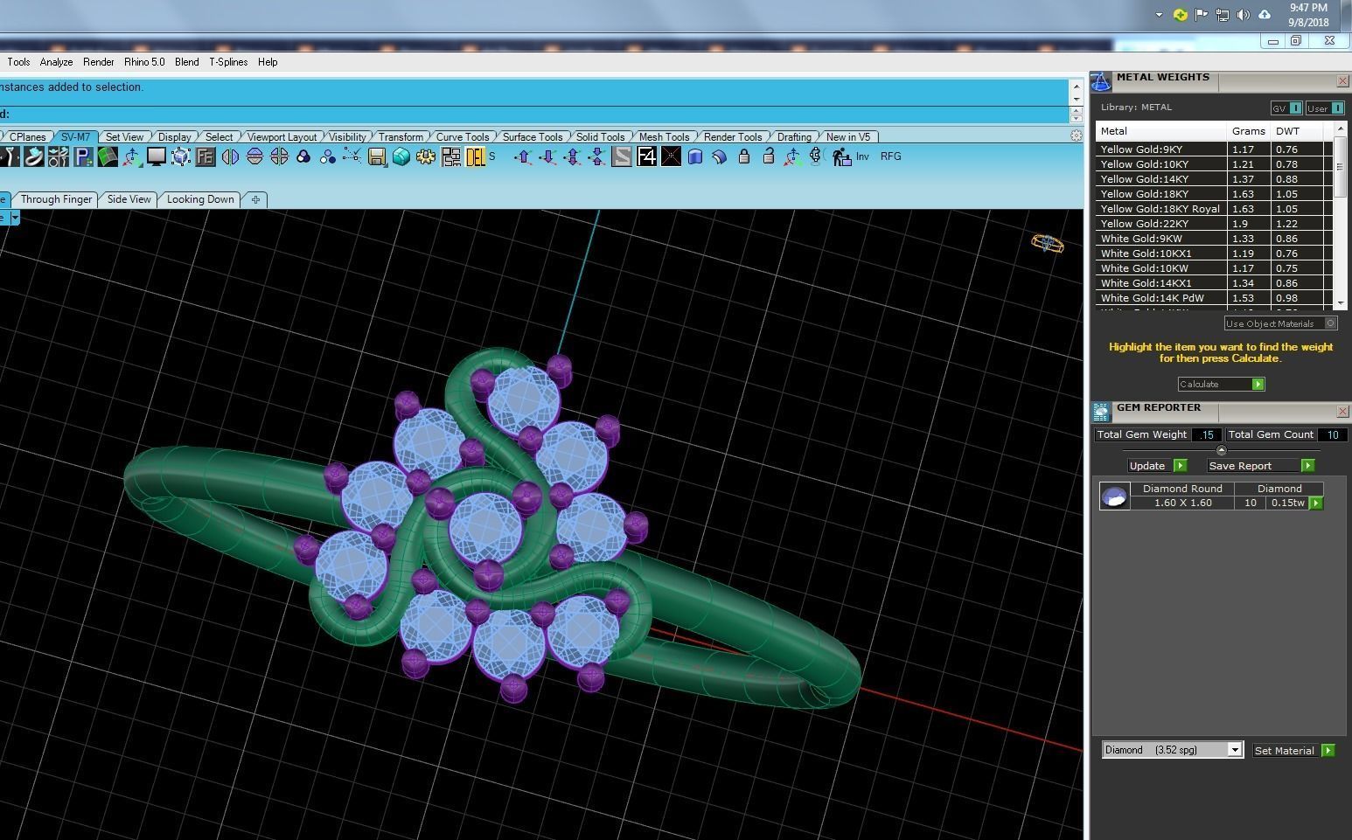
Task: Click the dotted bounding box cube icon
Action: pyautogui.click(x=181, y=156)
